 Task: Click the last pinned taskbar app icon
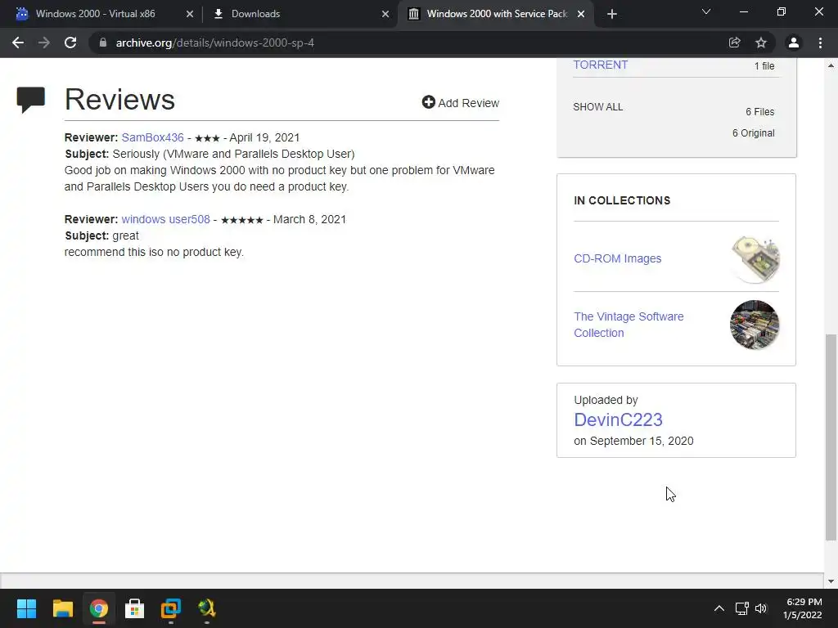click(x=207, y=608)
